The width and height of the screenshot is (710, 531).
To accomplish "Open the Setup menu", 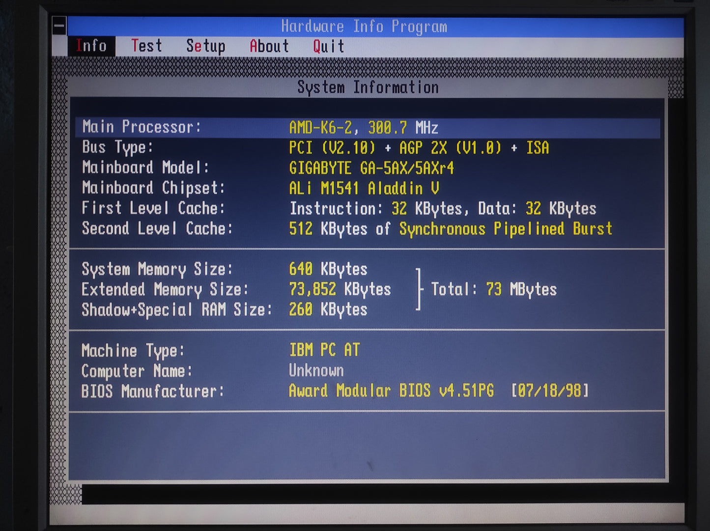I will click(x=205, y=46).
